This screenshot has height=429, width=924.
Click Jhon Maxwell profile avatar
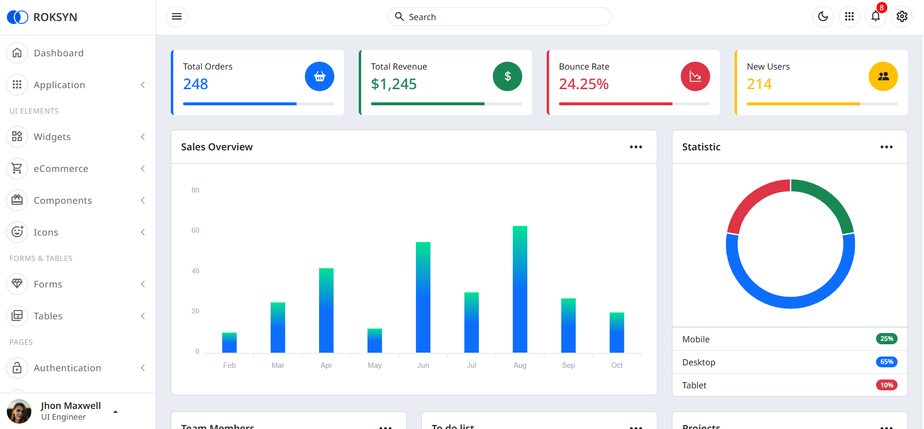coord(19,411)
